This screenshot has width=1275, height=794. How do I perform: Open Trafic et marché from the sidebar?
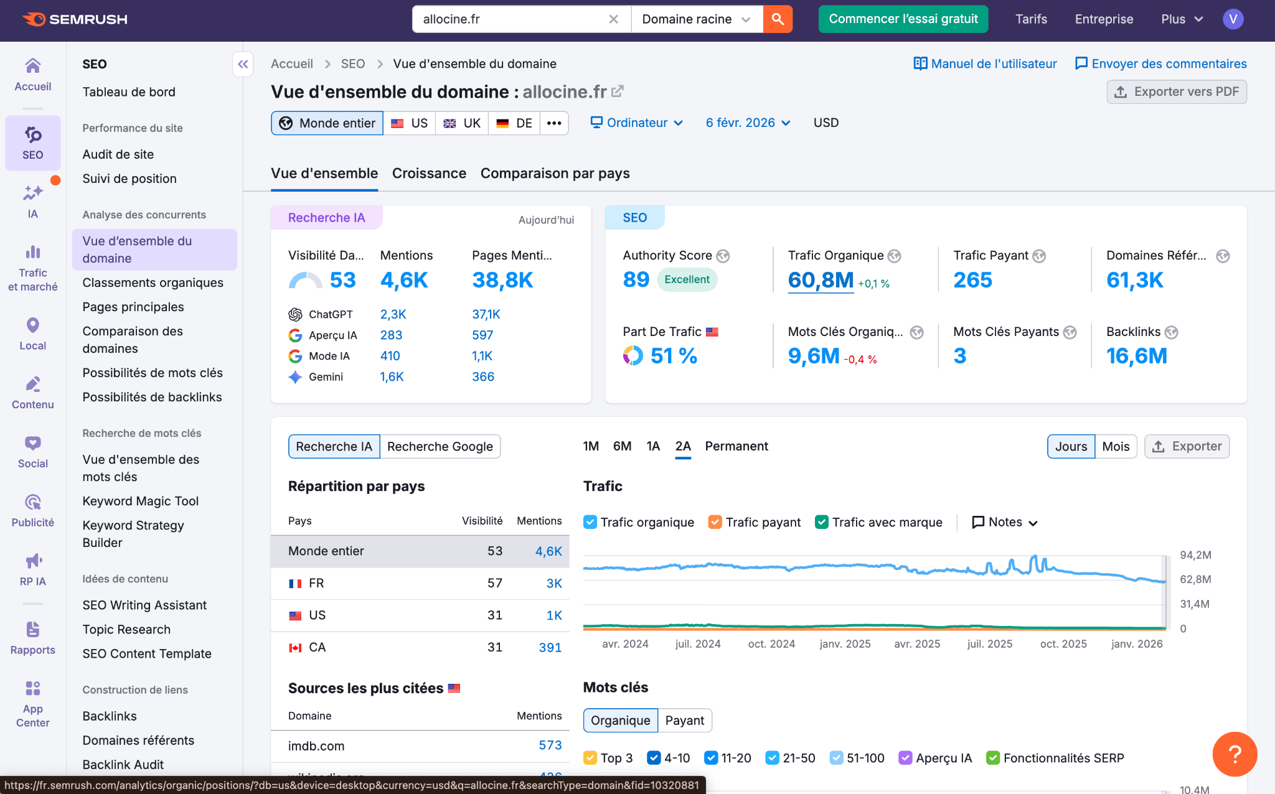[32, 268]
